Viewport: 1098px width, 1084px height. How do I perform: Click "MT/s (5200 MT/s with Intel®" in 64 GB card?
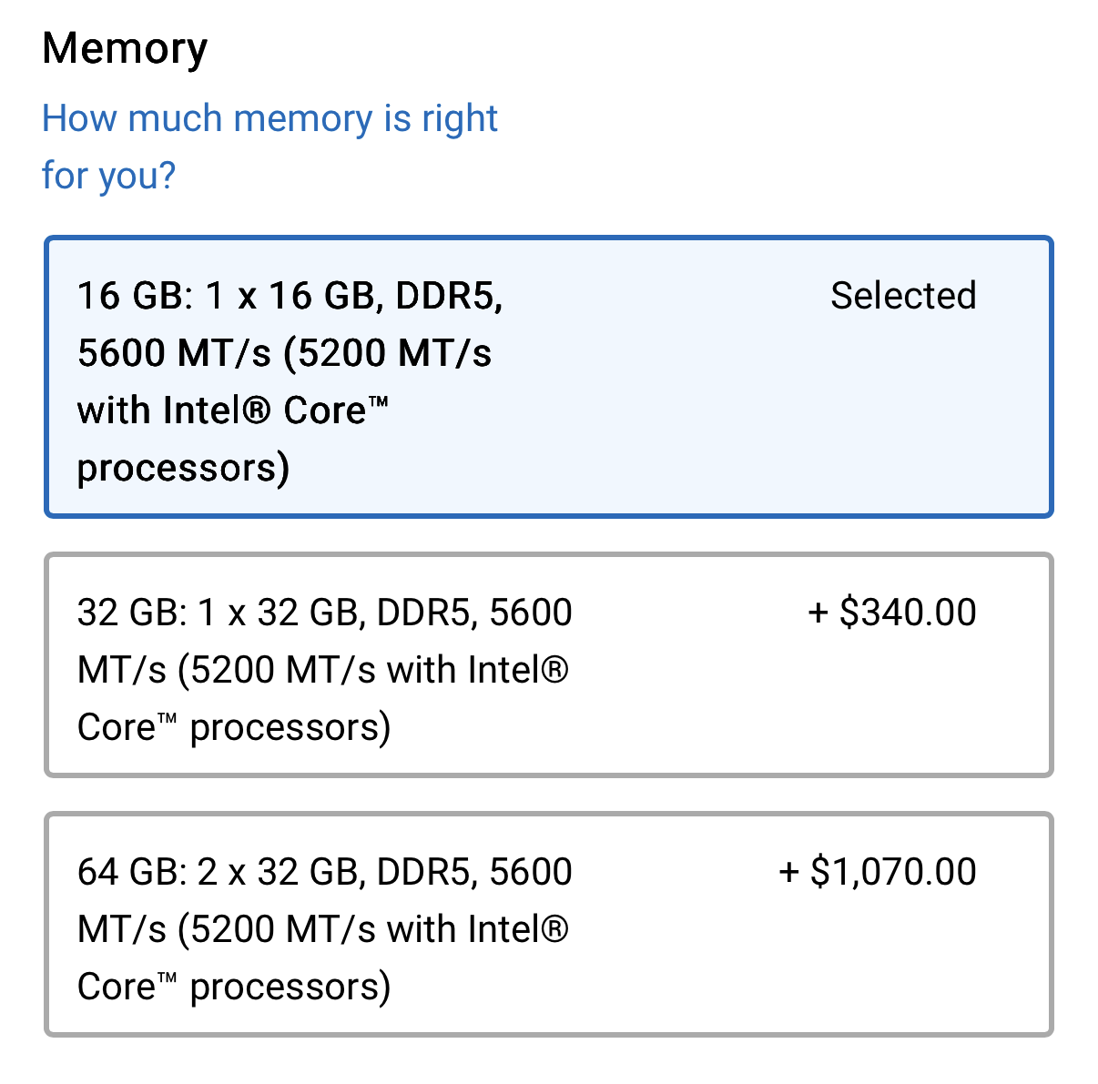[x=322, y=929]
